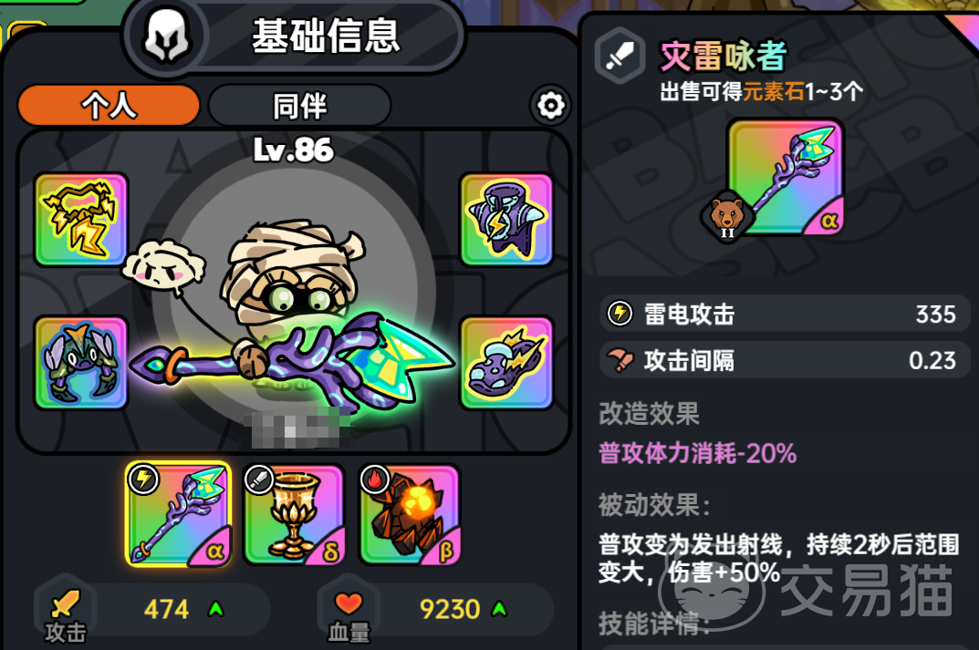Select the lightning staff weapon slot

click(x=178, y=514)
